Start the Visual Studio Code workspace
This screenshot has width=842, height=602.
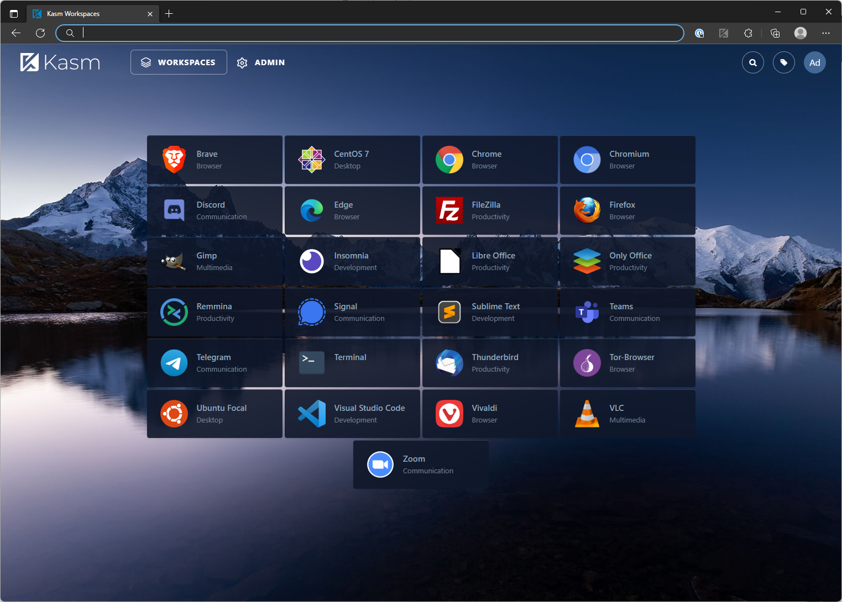tap(352, 414)
